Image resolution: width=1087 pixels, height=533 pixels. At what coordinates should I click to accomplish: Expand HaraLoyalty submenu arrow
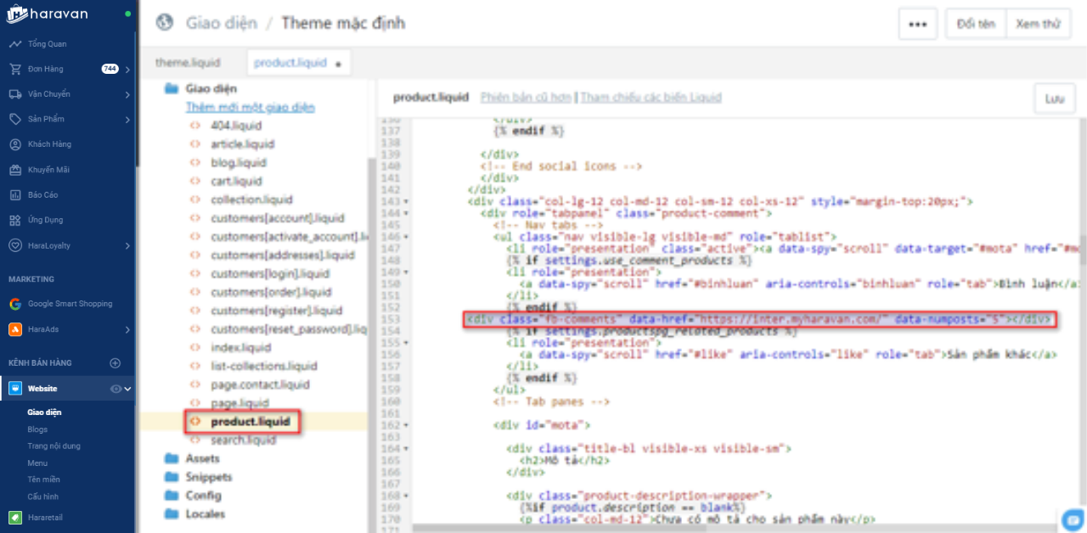[127, 246]
